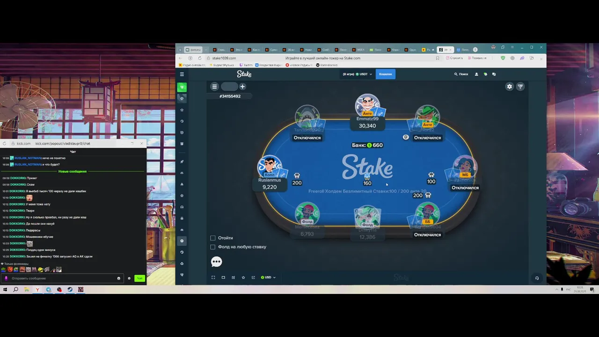Reload the stake1039.com page
The width and height of the screenshot is (599, 337).
pos(200,58)
